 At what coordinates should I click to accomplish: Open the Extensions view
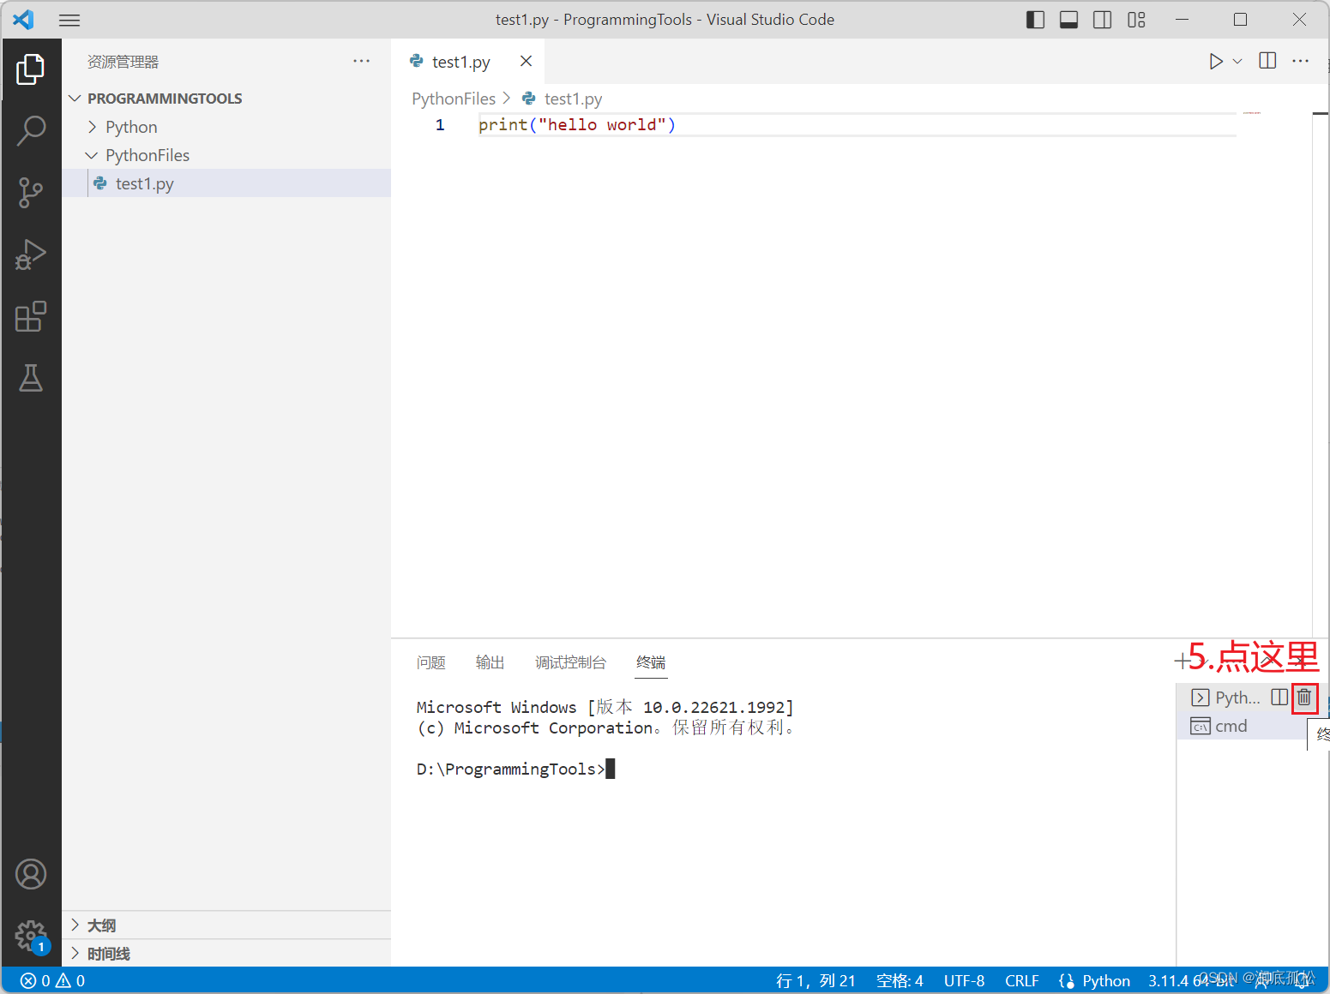click(31, 316)
